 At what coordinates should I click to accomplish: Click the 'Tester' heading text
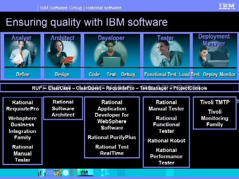(165, 38)
